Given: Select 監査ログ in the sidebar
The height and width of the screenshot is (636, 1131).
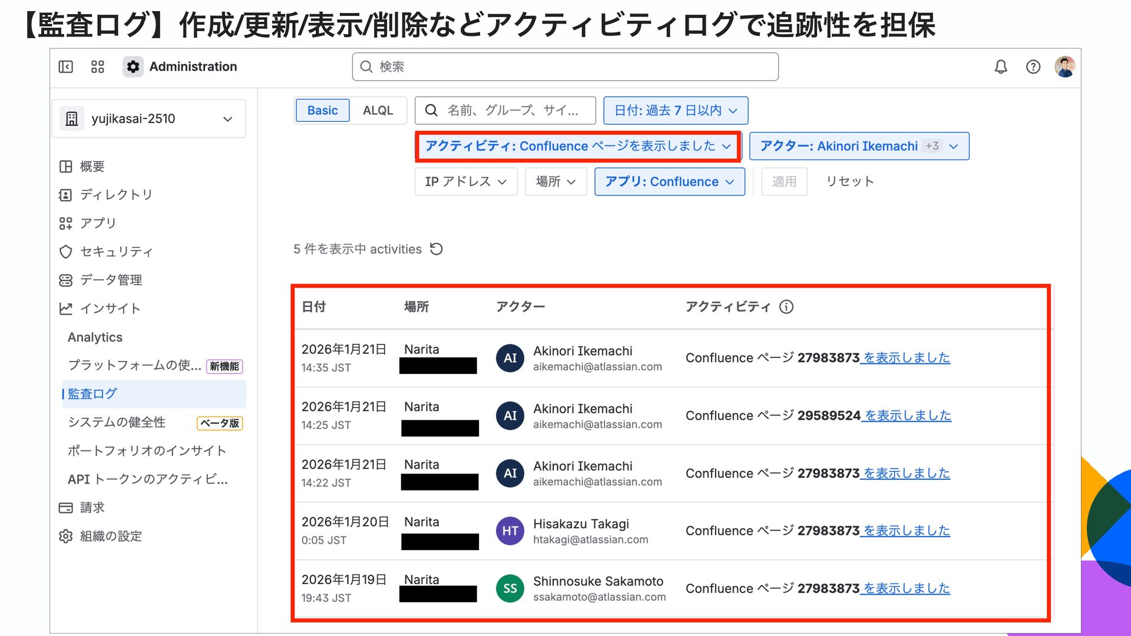Looking at the screenshot, I should pyautogui.click(x=92, y=394).
